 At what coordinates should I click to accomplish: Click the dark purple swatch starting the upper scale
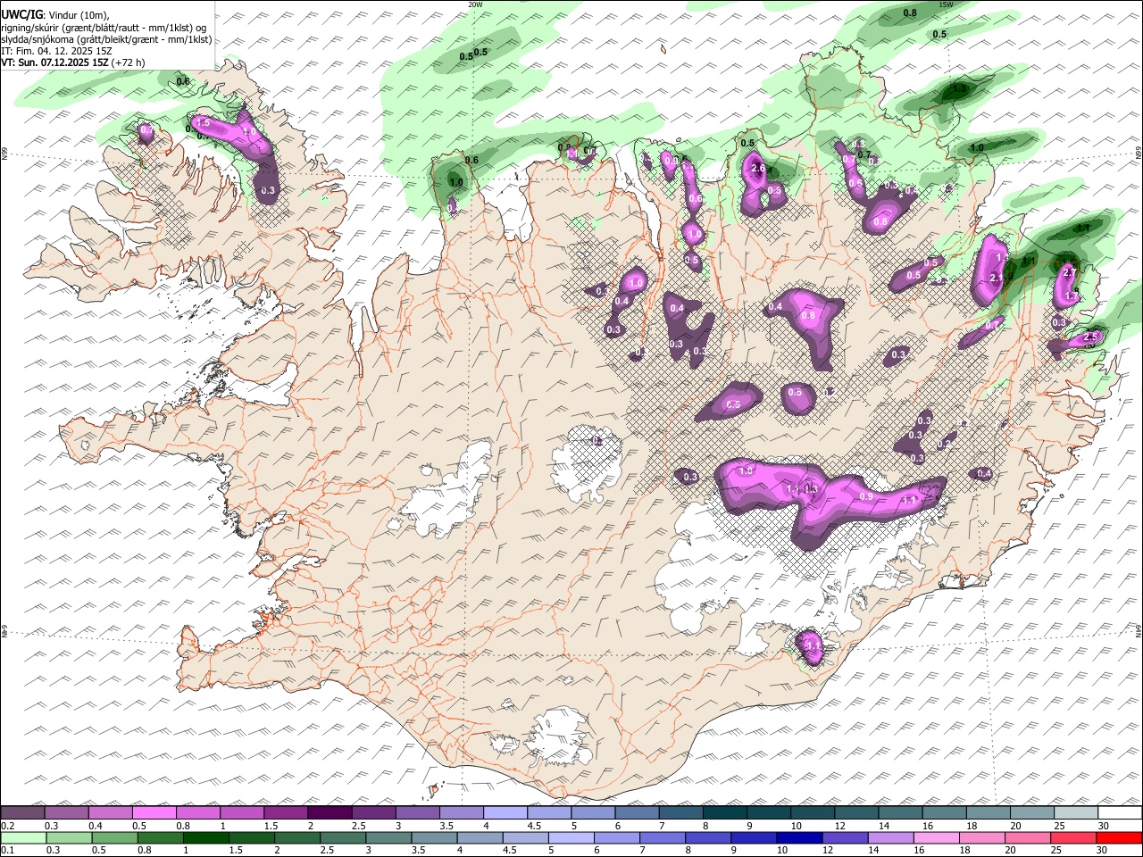(x=22, y=813)
